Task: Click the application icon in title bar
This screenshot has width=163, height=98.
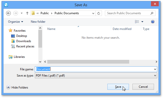Action: point(6,5)
